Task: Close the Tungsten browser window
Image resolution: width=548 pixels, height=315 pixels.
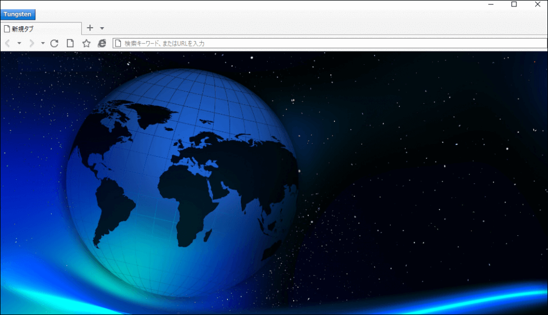Action: tap(537, 4)
